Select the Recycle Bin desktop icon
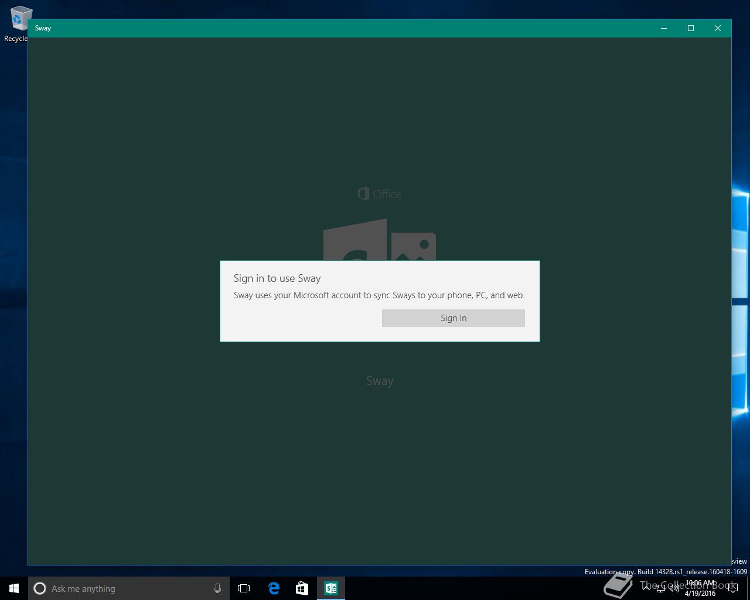Screen dimensions: 750x600 pos(18,24)
